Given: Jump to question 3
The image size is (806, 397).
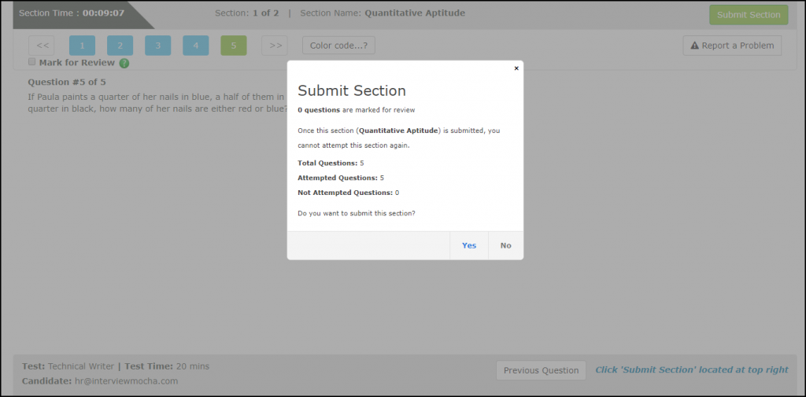Looking at the screenshot, I should click(x=158, y=46).
